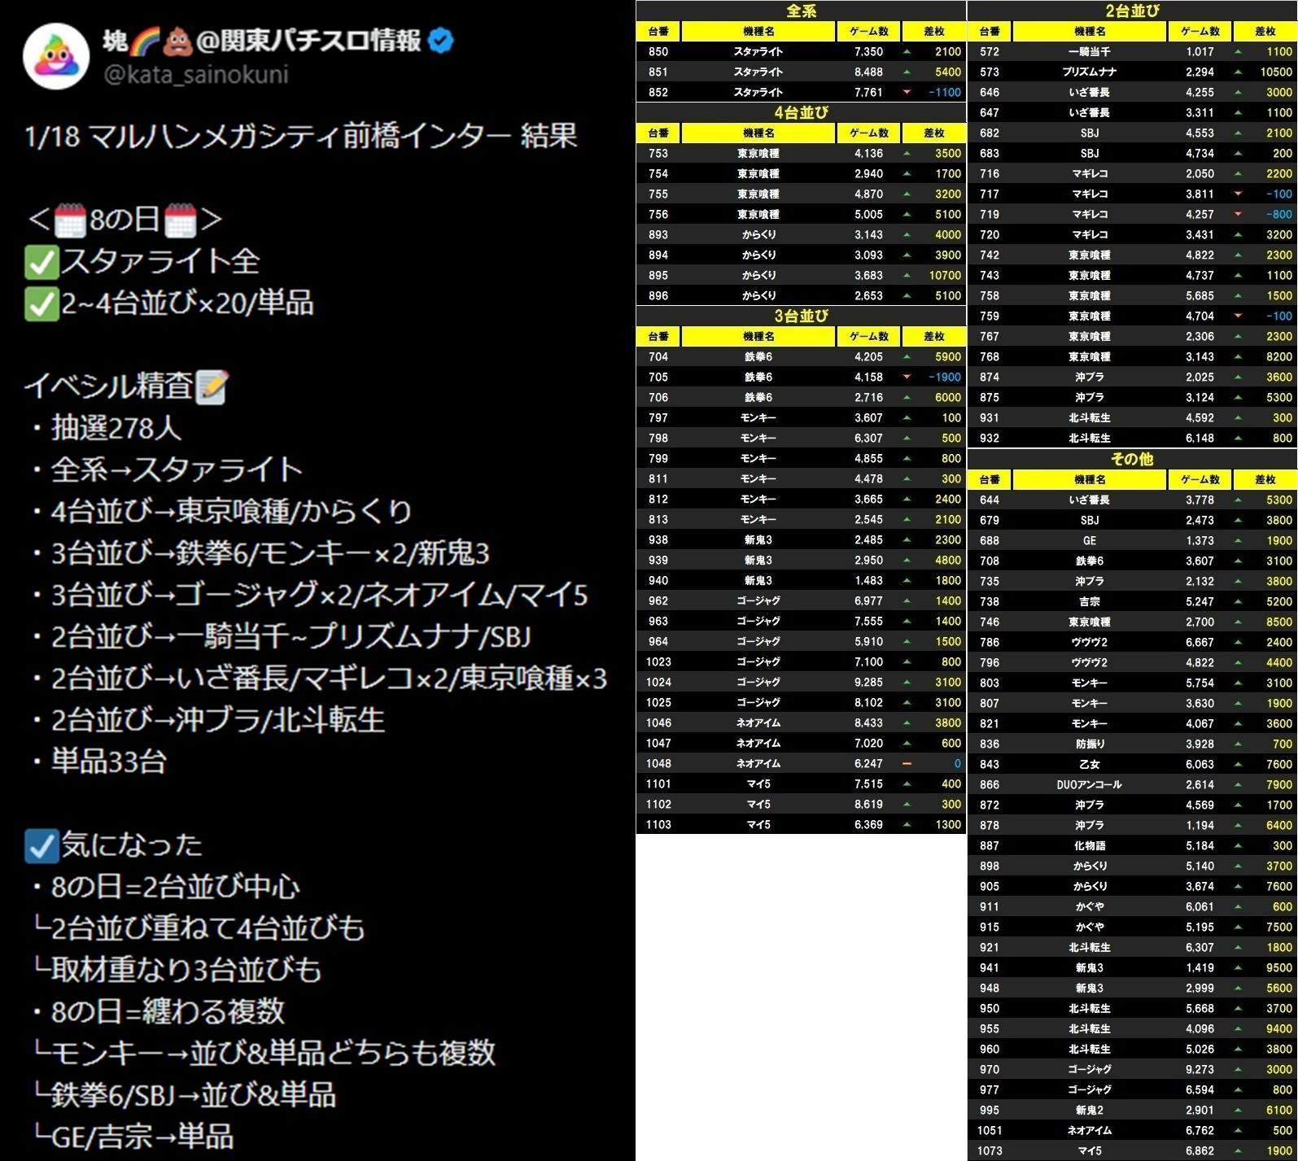Select the その他 section header
Image resolution: width=1298 pixels, height=1161 pixels.
click(1132, 459)
